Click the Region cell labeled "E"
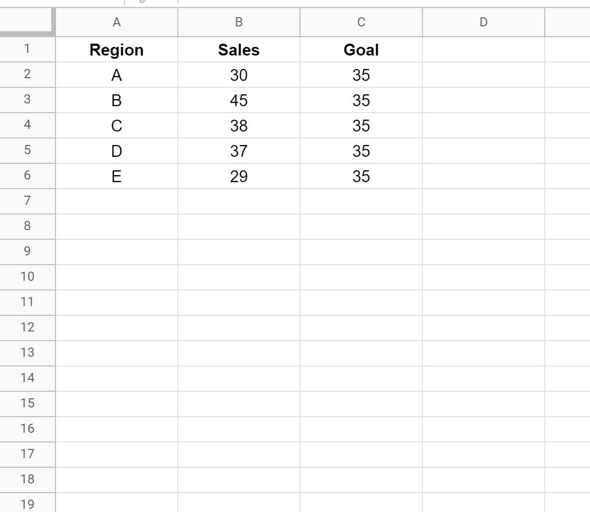The height and width of the screenshot is (512, 590). [116, 176]
